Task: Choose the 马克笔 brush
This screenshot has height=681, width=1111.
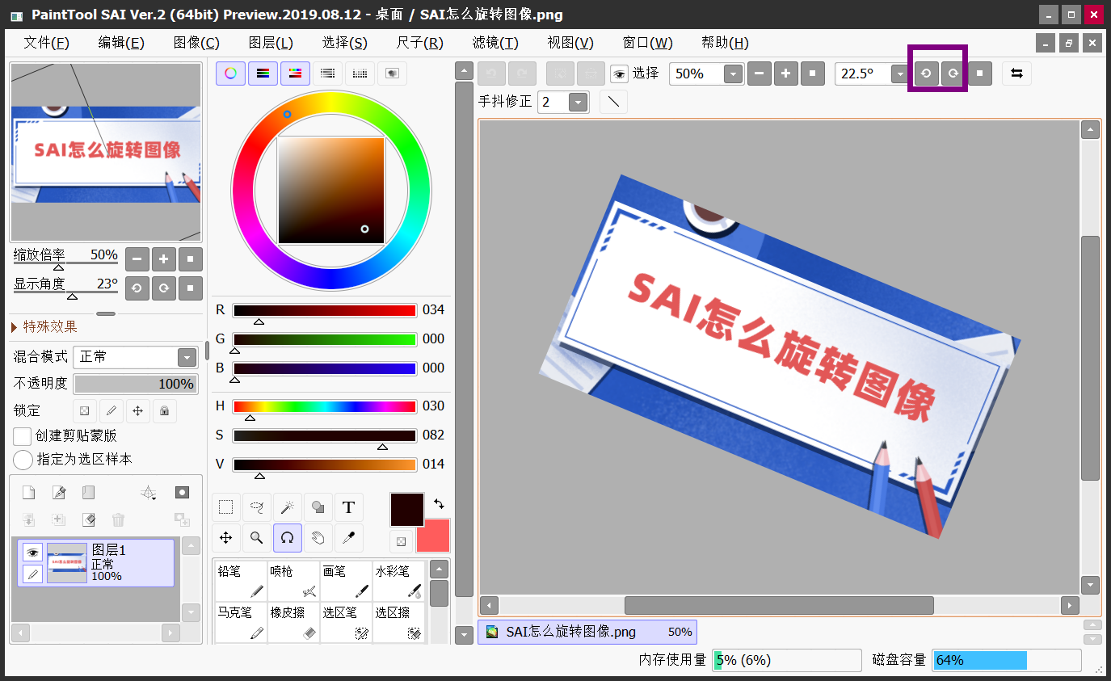Action: point(241,623)
